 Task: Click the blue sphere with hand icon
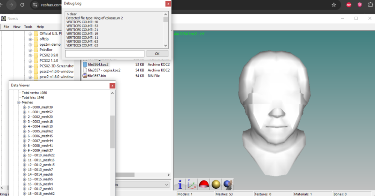click(x=228, y=184)
